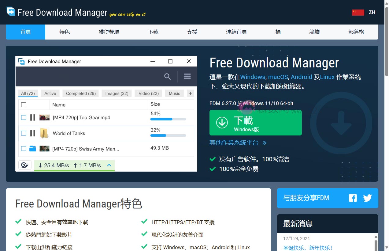Open the hamburger menu in FDM window
Image resolution: width=389 pixels, height=251 pixels.
187,76
